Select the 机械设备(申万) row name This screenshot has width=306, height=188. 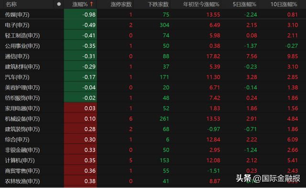pos(22,119)
